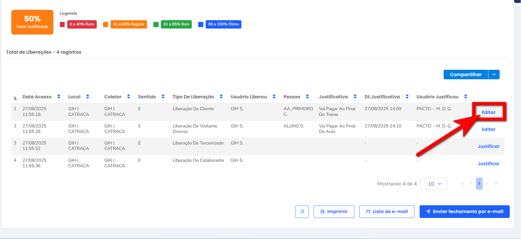Click Justificar for Liberação De Terceirizado
The width and height of the screenshot is (521, 239).
click(488, 146)
